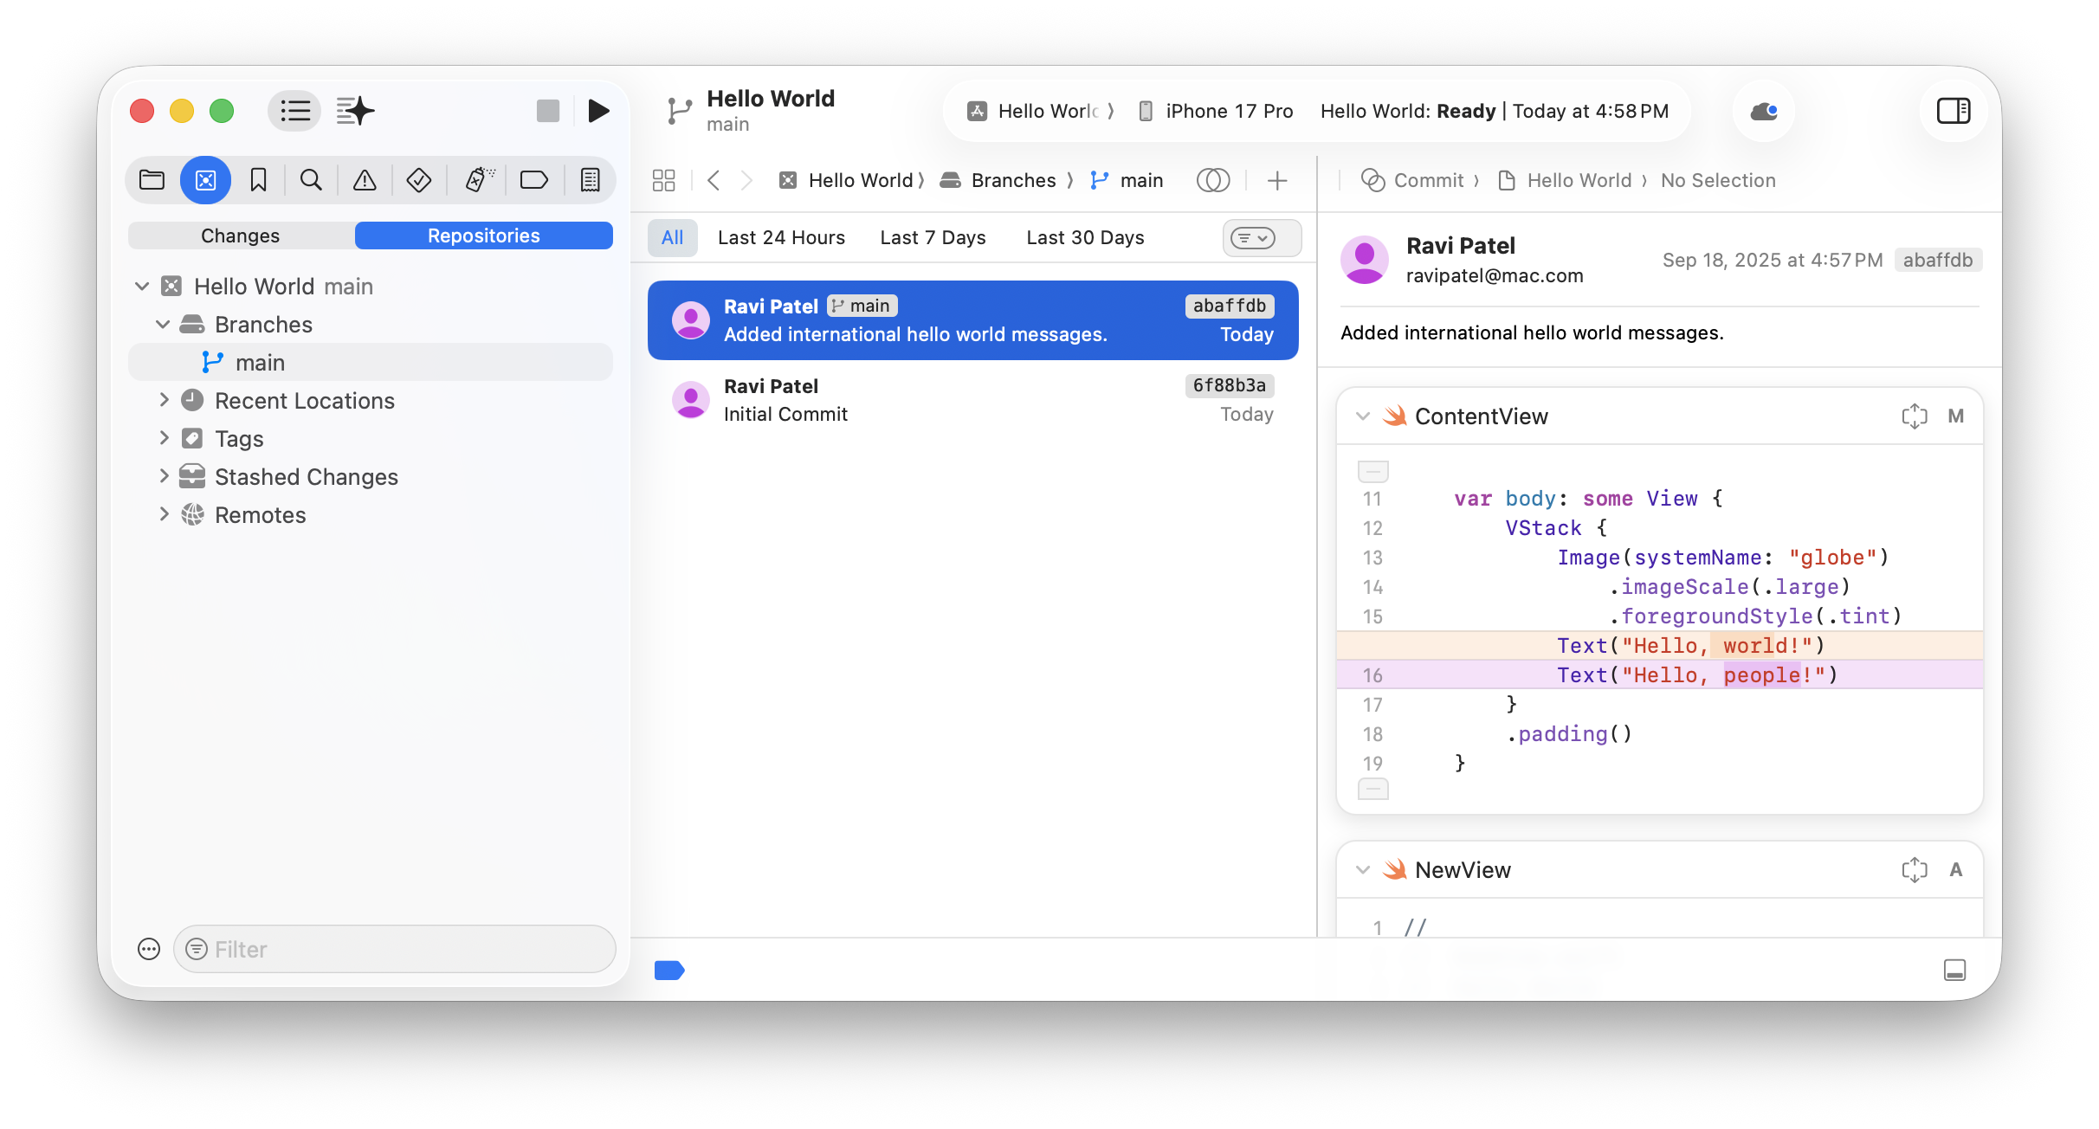Filter commits by Last 30 Days

1085,238
